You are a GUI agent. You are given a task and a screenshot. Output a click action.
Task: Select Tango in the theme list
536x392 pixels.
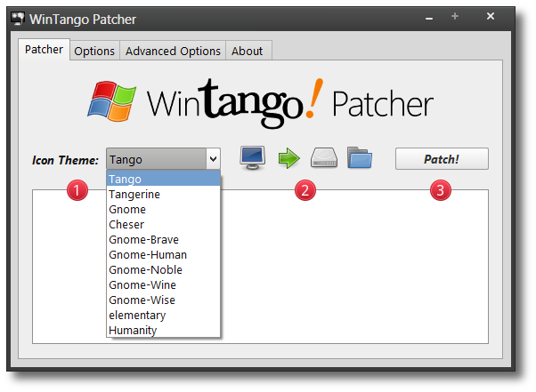164,179
